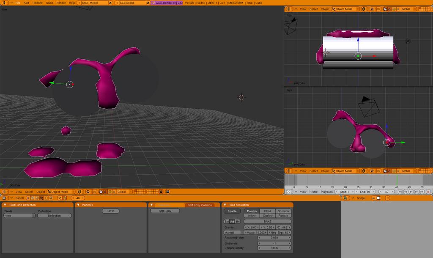Open Global dropdown in lower-right Right view
Screen dimensions: 433x258
[409, 171]
